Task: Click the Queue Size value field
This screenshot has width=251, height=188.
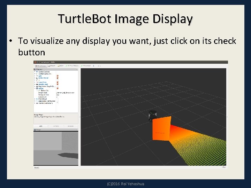Action: click(67, 97)
